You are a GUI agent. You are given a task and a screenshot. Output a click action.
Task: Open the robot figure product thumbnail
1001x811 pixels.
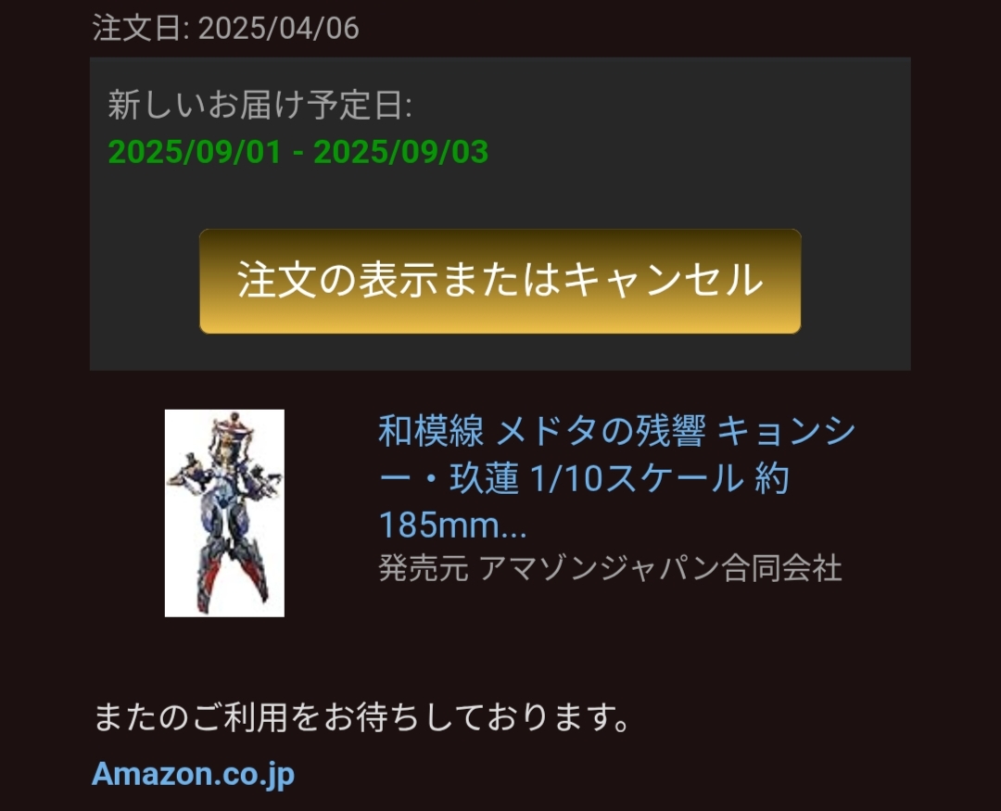click(x=224, y=513)
